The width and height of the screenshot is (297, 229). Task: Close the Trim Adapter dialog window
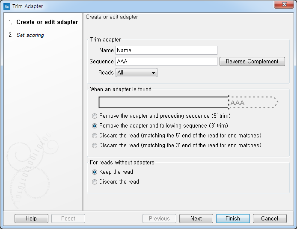284,4
